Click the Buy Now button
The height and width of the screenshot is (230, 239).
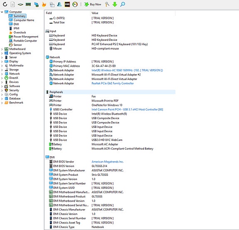(93, 4)
